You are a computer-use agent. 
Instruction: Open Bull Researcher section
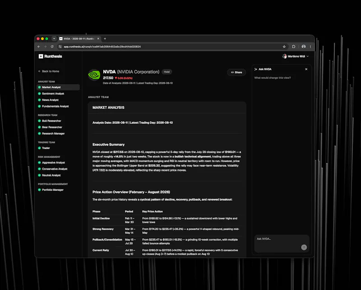tap(50, 121)
